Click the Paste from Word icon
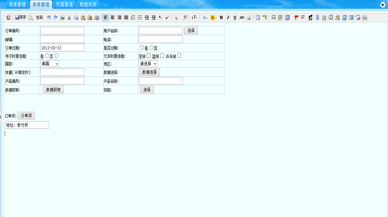Screen dimensions: 388x217 click(x=96, y=17)
